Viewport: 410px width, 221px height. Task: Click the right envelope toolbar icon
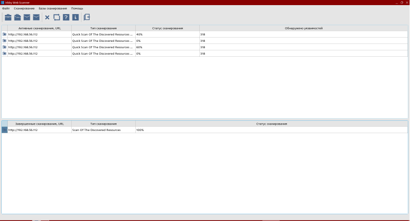(36, 17)
